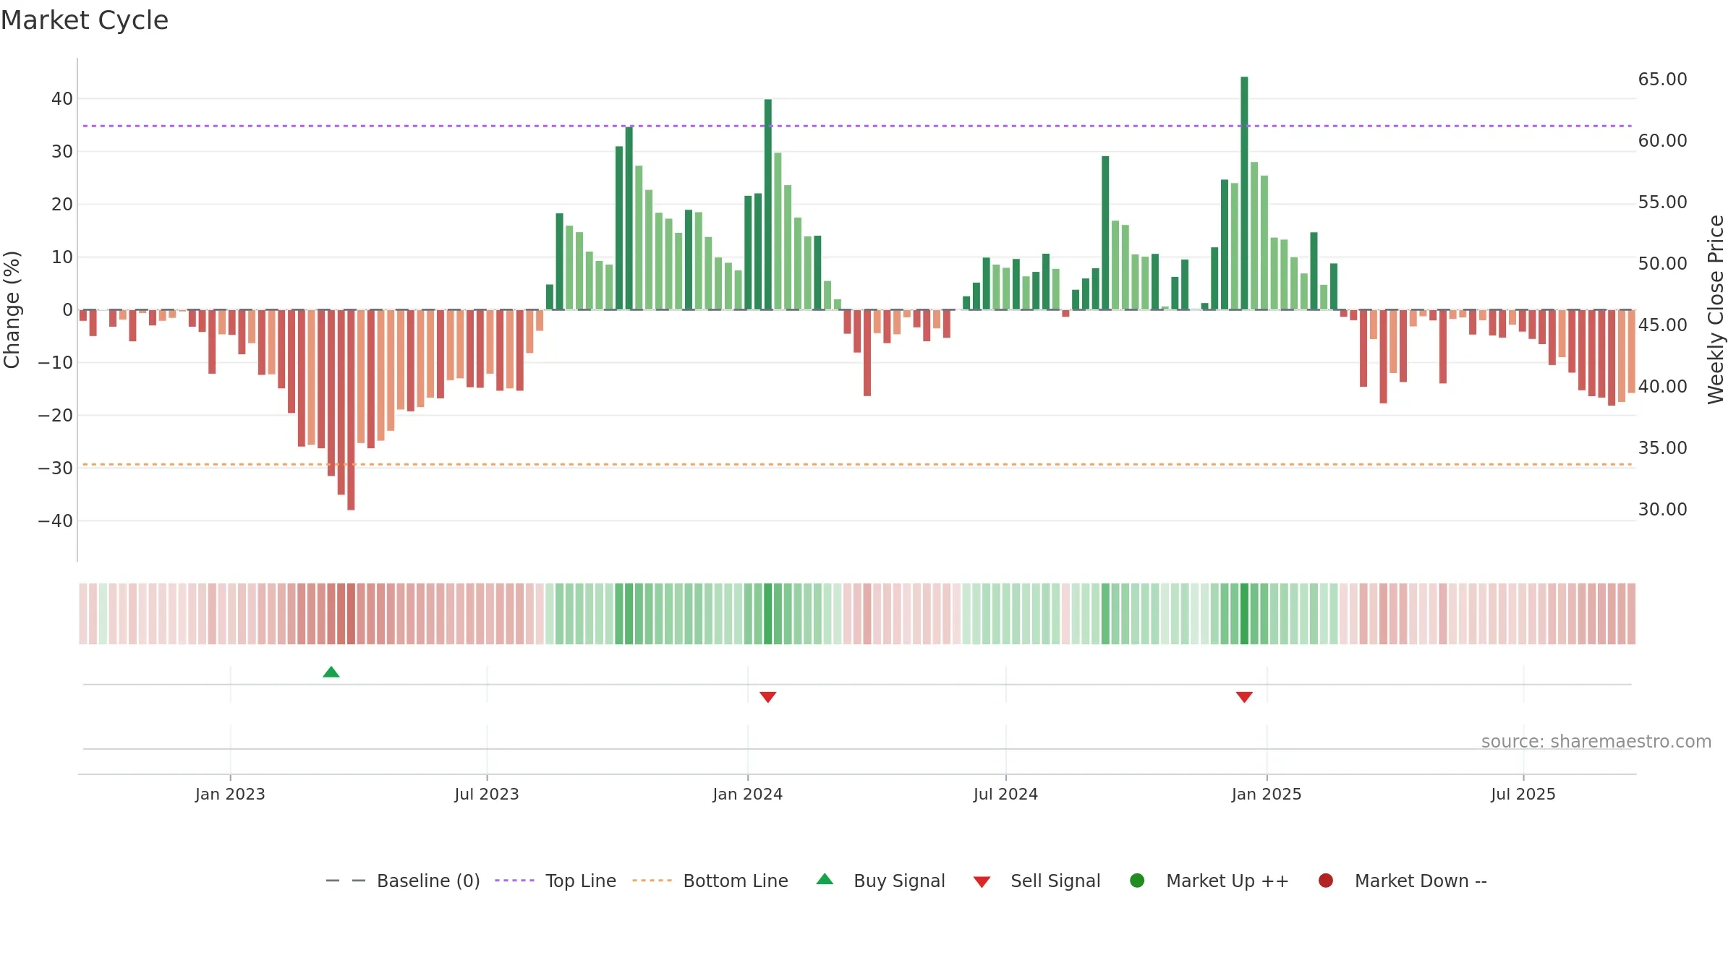The width and height of the screenshot is (1736, 976).
Task: Toggle Buy Signal legend entry
Action: [x=880, y=881]
